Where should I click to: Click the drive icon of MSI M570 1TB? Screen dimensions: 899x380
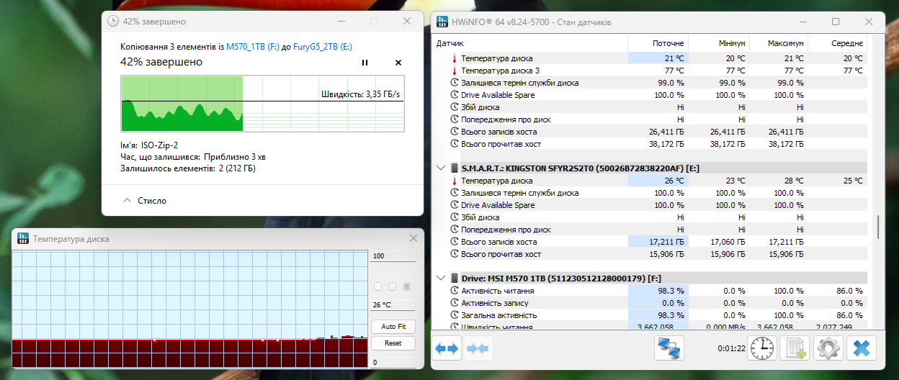click(455, 278)
